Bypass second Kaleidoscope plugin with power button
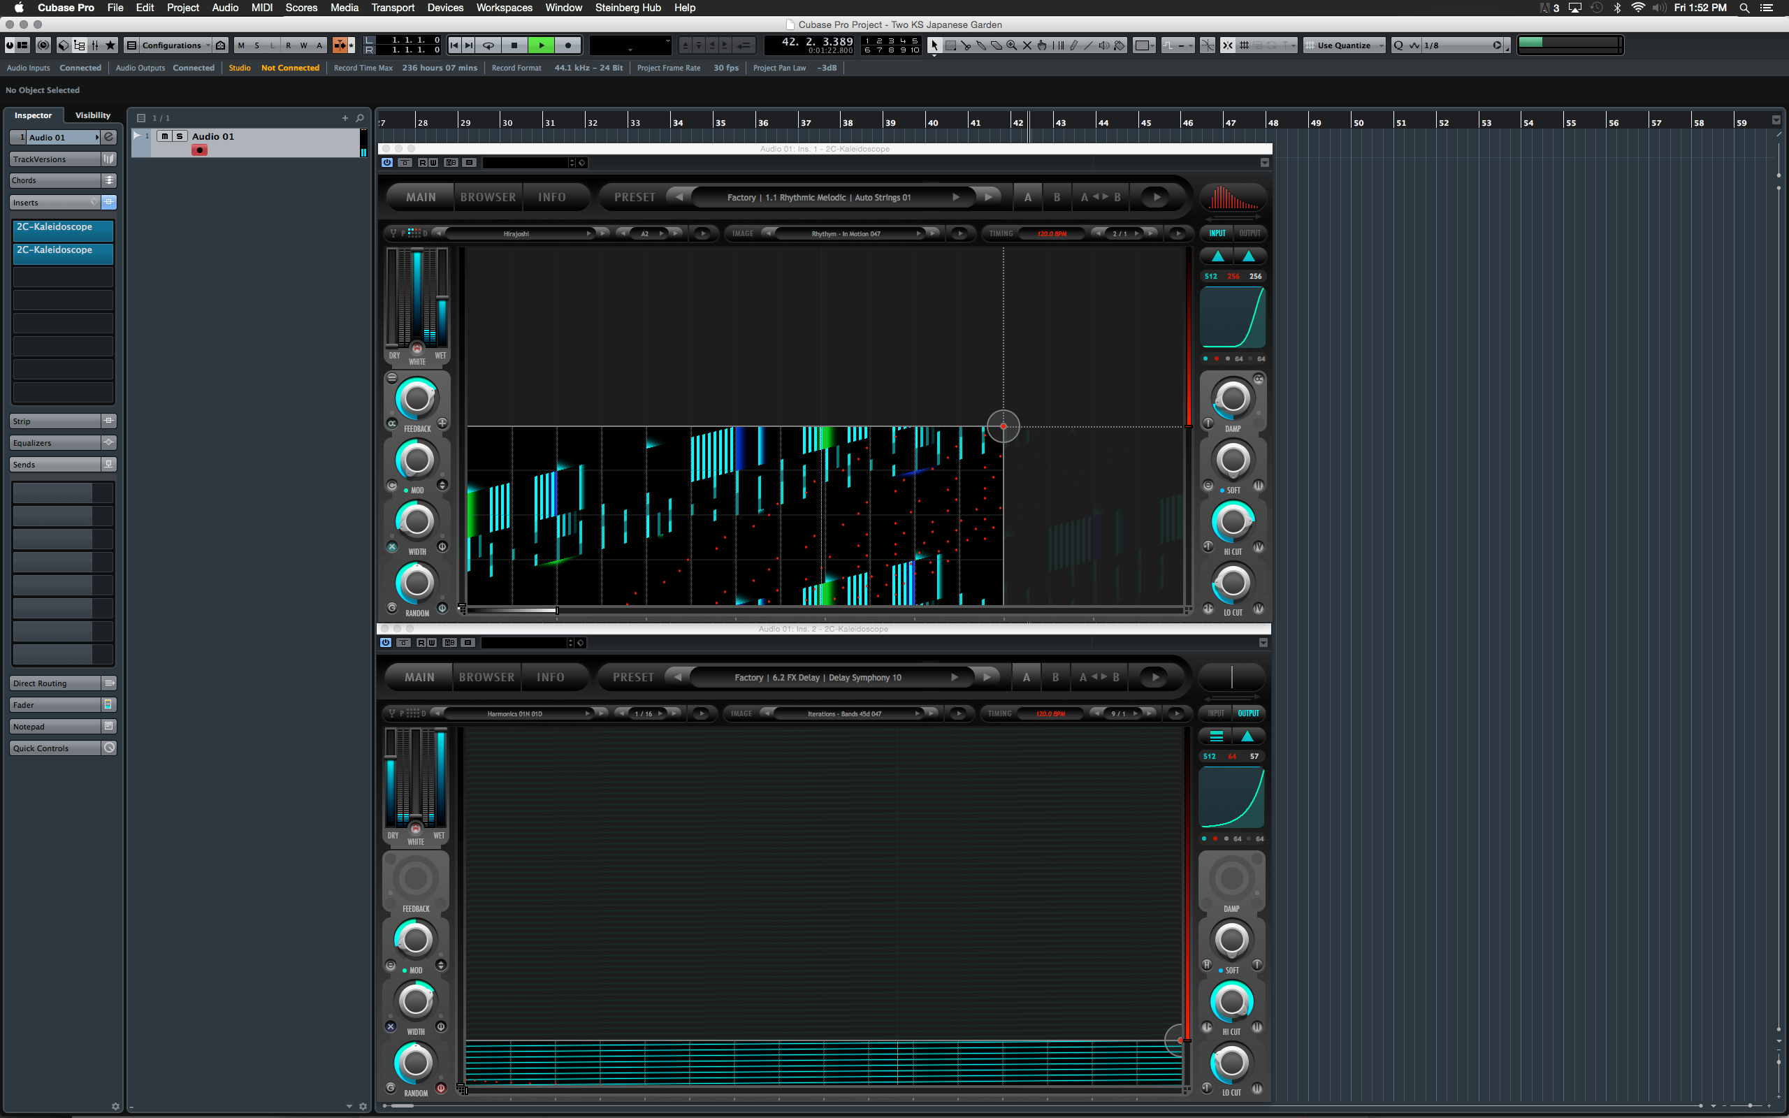The image size is (1789, 1118). (385, 643)
